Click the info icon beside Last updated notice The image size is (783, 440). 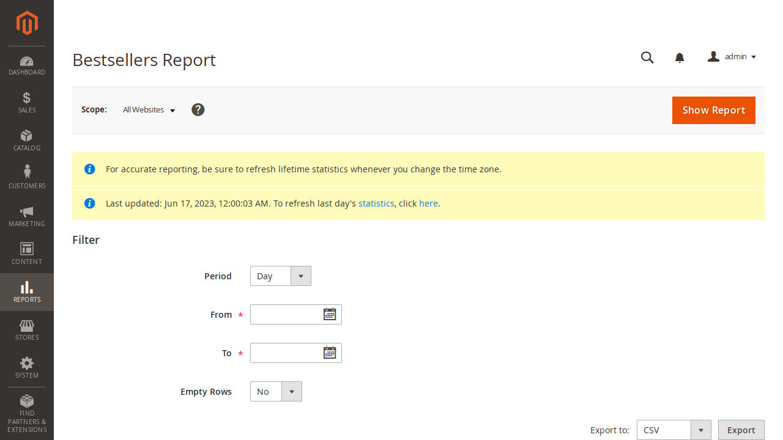pyautogui.click(x=90, y=203)
